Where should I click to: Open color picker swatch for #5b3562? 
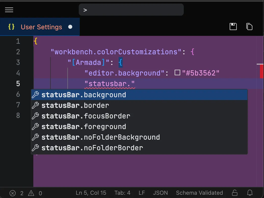(x=177, y=73)
